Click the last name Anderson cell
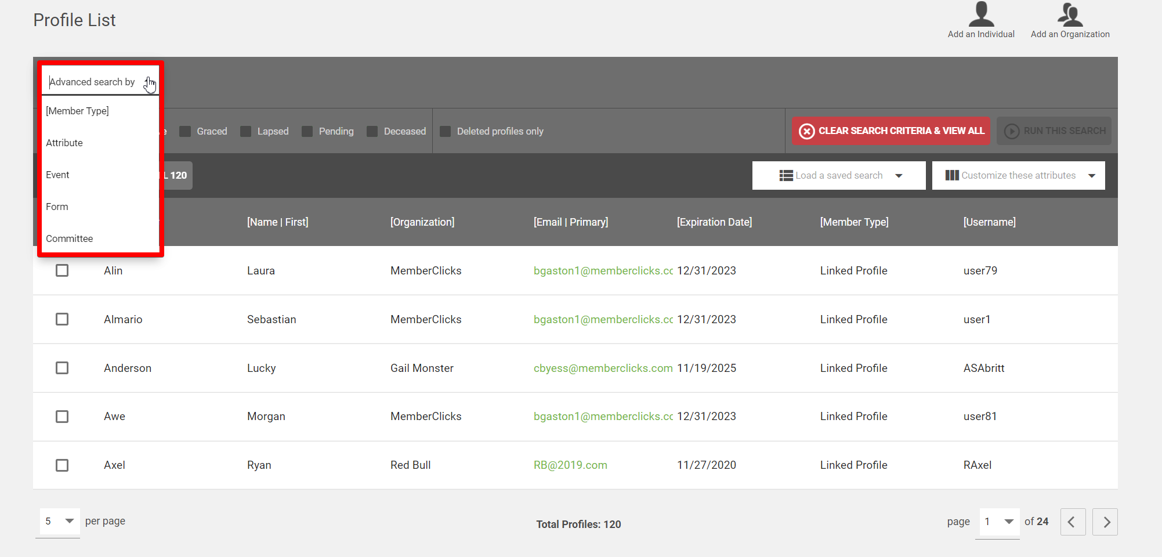This screenshot has width=1162, height=557. pyautogui.click(x=128, y=368)
